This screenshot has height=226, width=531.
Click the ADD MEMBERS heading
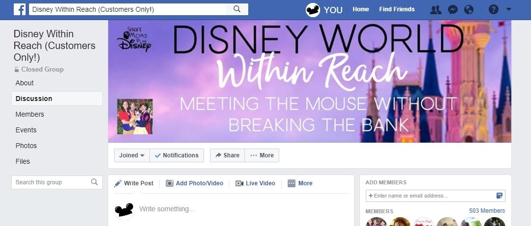[x=386, y=182]
